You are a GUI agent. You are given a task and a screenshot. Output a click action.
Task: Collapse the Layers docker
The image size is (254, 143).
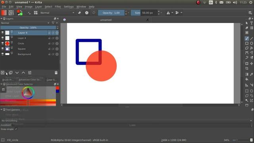(1, 19)
